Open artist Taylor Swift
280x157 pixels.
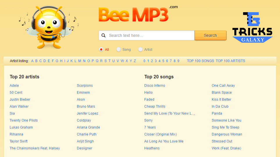click(19, 141)
